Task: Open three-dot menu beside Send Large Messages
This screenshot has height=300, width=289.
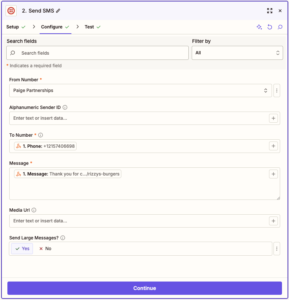Action: coord(276,249)
